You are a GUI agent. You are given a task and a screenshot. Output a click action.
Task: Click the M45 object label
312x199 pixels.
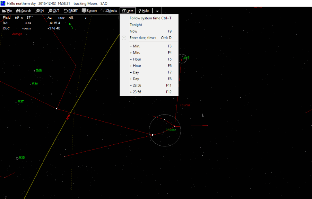pos(186,58)
